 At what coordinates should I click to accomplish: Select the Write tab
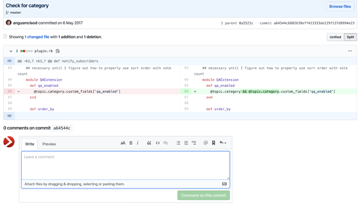click(30, 144)
